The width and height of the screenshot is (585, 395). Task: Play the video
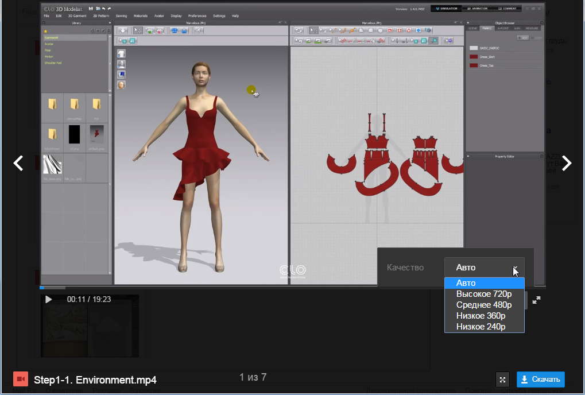coord(48,299)
